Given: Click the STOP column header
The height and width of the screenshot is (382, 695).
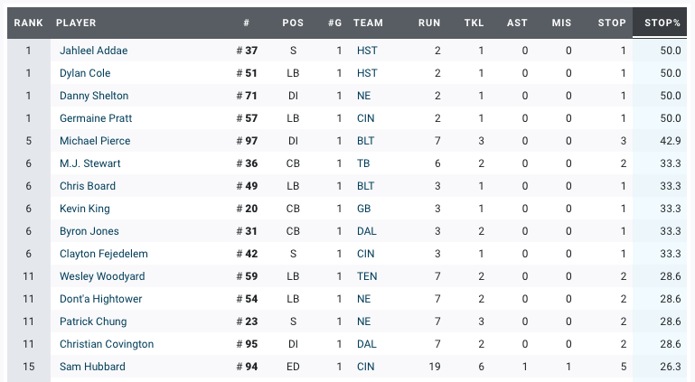Looking at the screenshot, I should [x=612, y=23].
